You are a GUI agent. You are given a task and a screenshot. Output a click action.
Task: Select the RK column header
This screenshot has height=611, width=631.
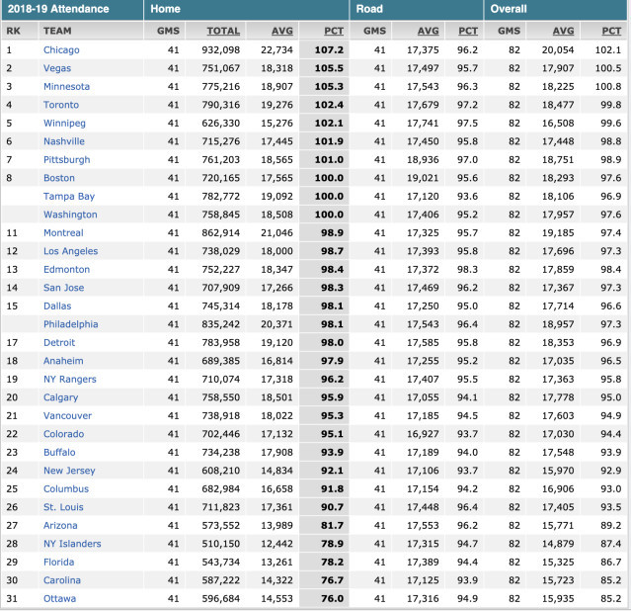[x=13, y=31]
